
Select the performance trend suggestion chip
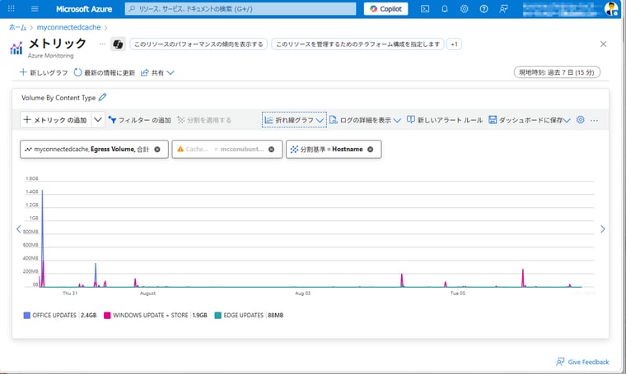click(x=199, y=44)
